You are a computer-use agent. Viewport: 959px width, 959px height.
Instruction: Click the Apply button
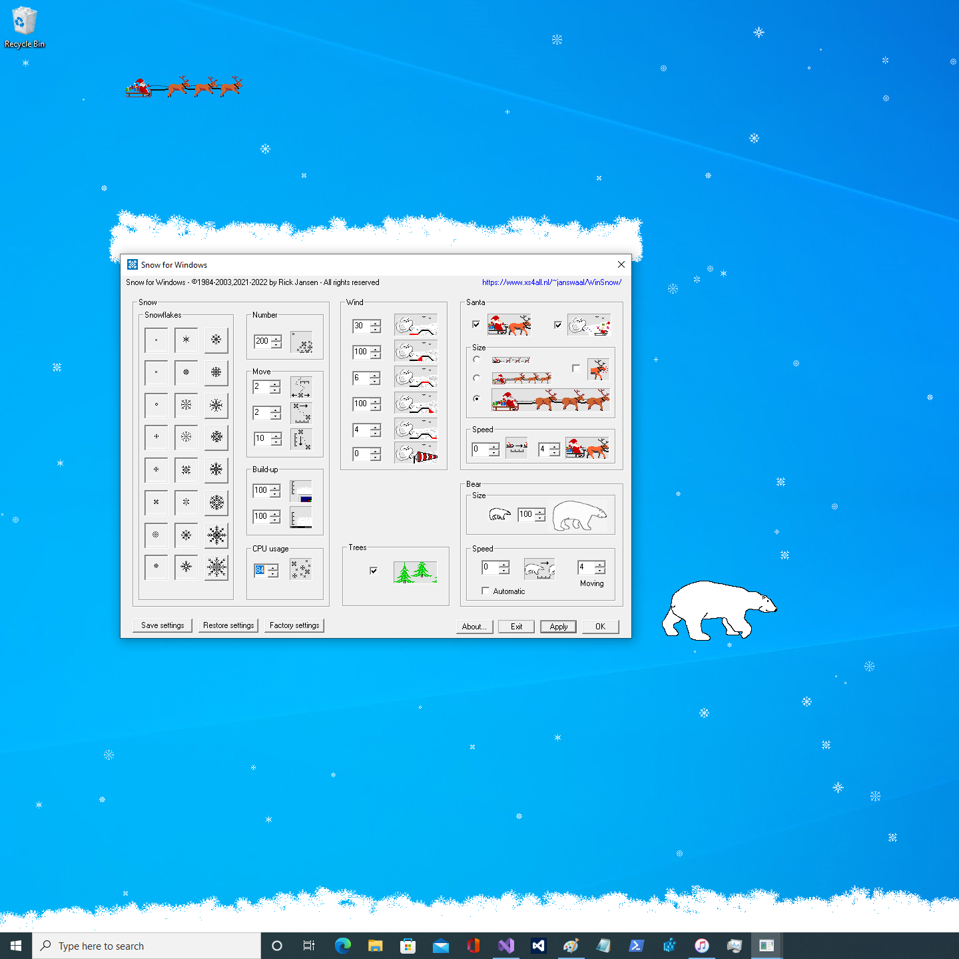(558, 627)
